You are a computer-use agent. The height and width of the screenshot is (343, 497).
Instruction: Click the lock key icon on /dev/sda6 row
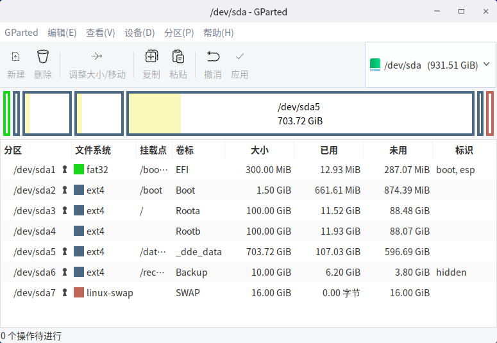pos(65,272)
